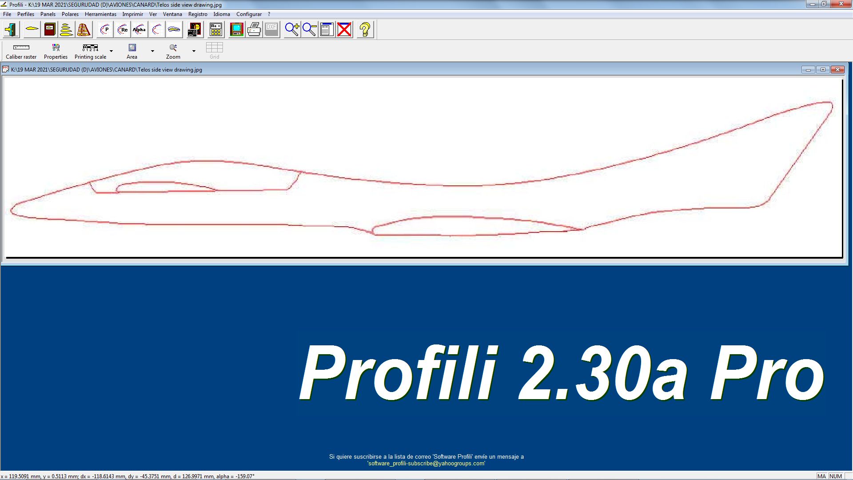Open the single yellow airfoil tool
This screenshot has height=480, width=853.
(32, 30)
